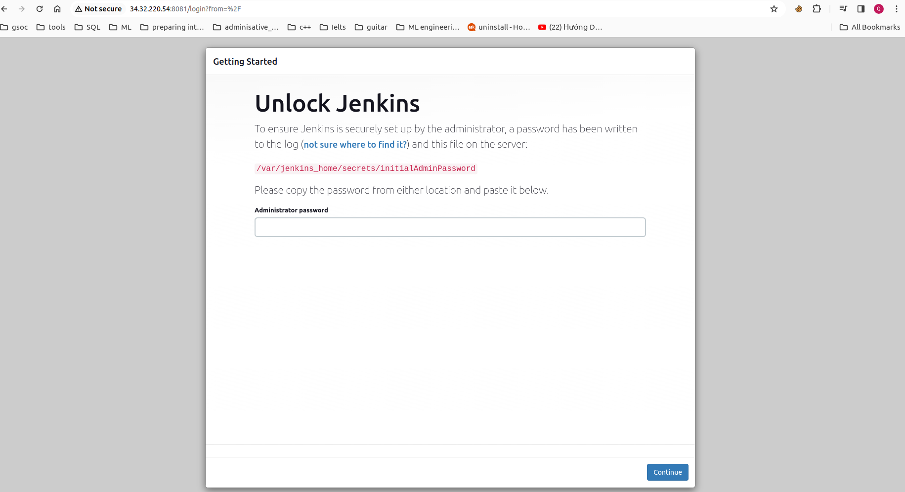Show Not secure site information
Screen dimensions: 905x492
(x=98, y=9)
